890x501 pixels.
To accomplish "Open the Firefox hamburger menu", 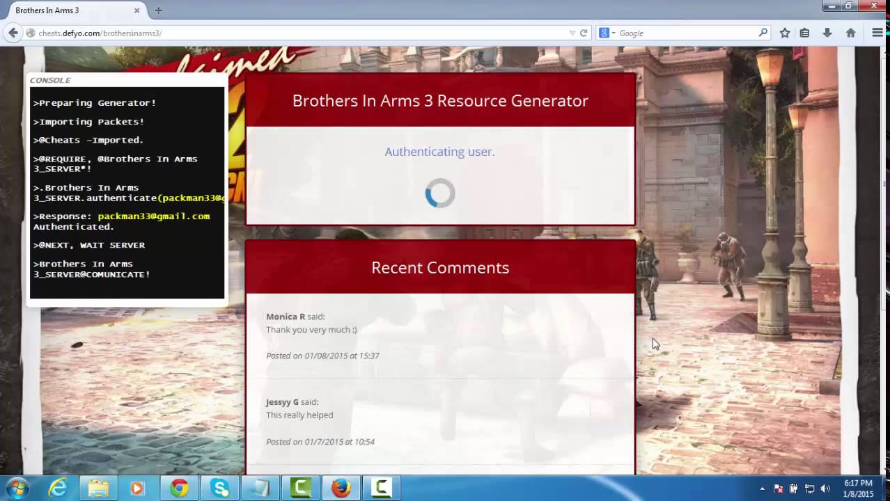I will point(877,33).
